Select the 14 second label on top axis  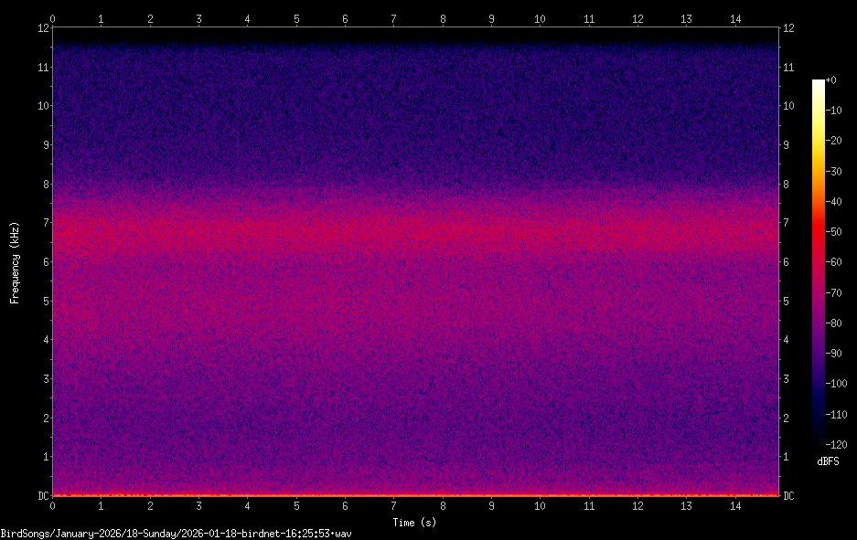(734, 17)
